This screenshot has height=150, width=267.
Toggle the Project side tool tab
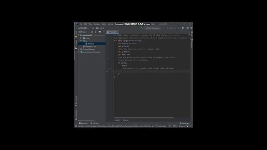pos(76,45)
